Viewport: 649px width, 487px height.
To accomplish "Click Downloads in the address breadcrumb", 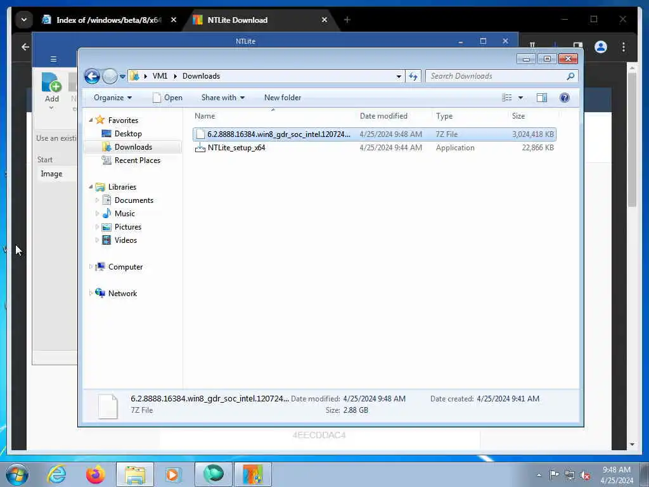I will pyautogui.click(x=201, y=76).
